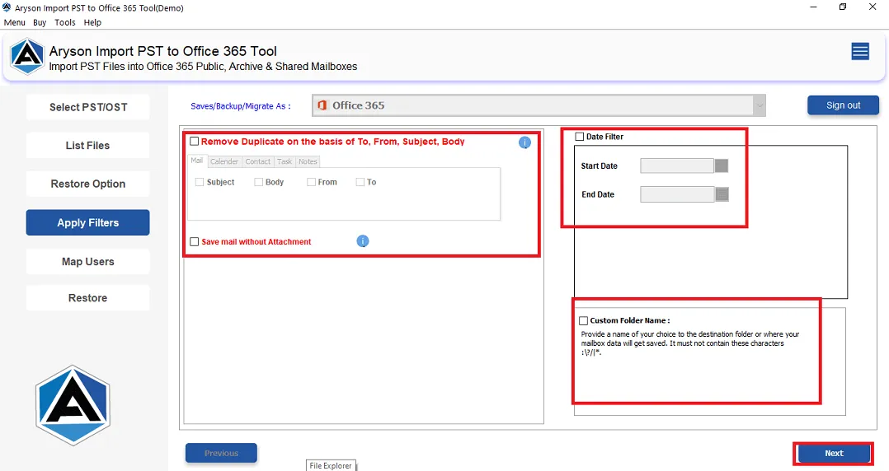Open the Help menu
This screenshot has width=889, height=471.
pyautogui.click(x=92, y=23)
